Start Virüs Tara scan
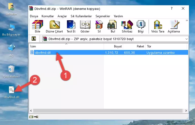The image size is (195, 125). [158, 26]
